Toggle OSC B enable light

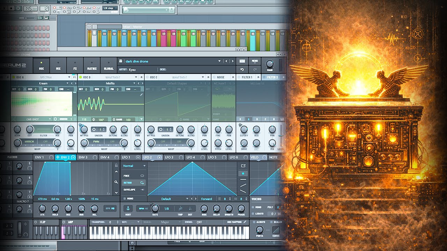coord(80,77)
